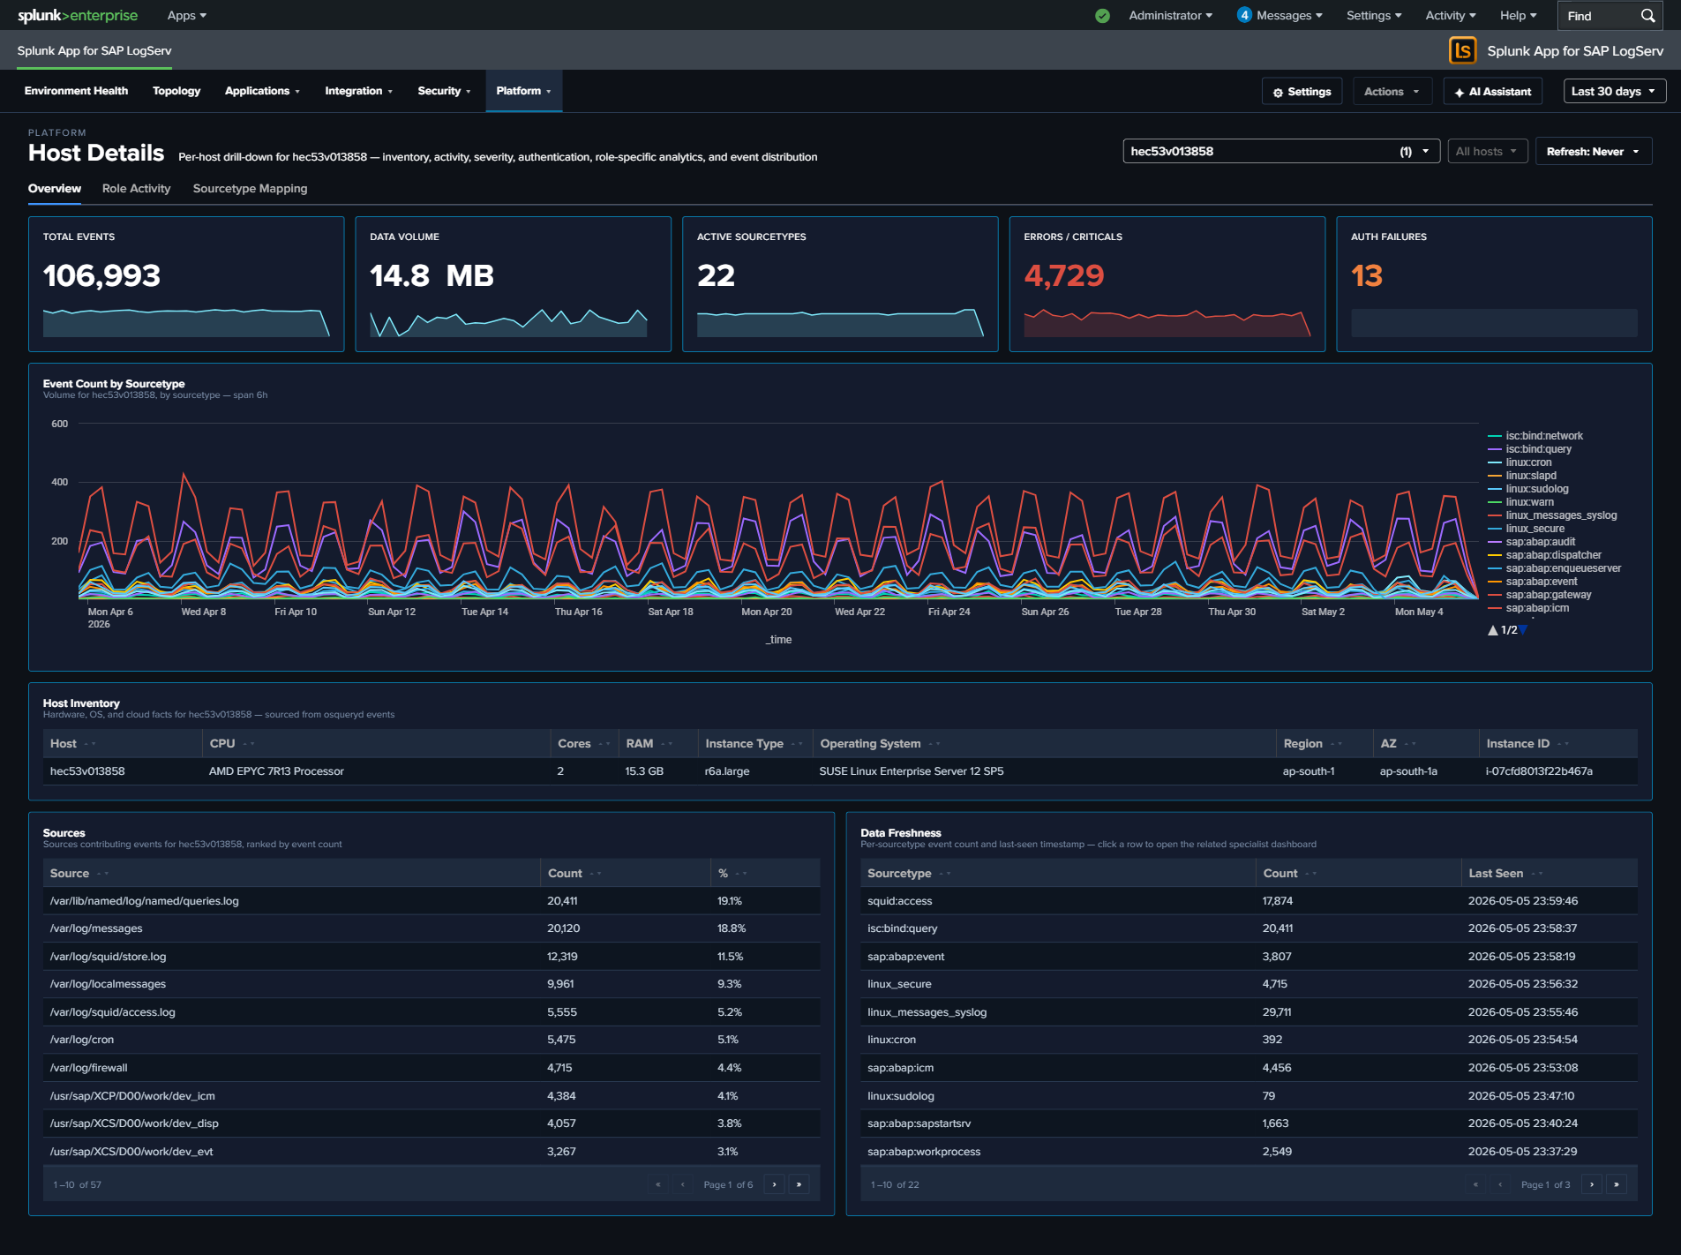Screen dimensions: 1681x1255
Task: Open the hec53v013858 host selector dropdown
Action: (x=1281, y=151)
